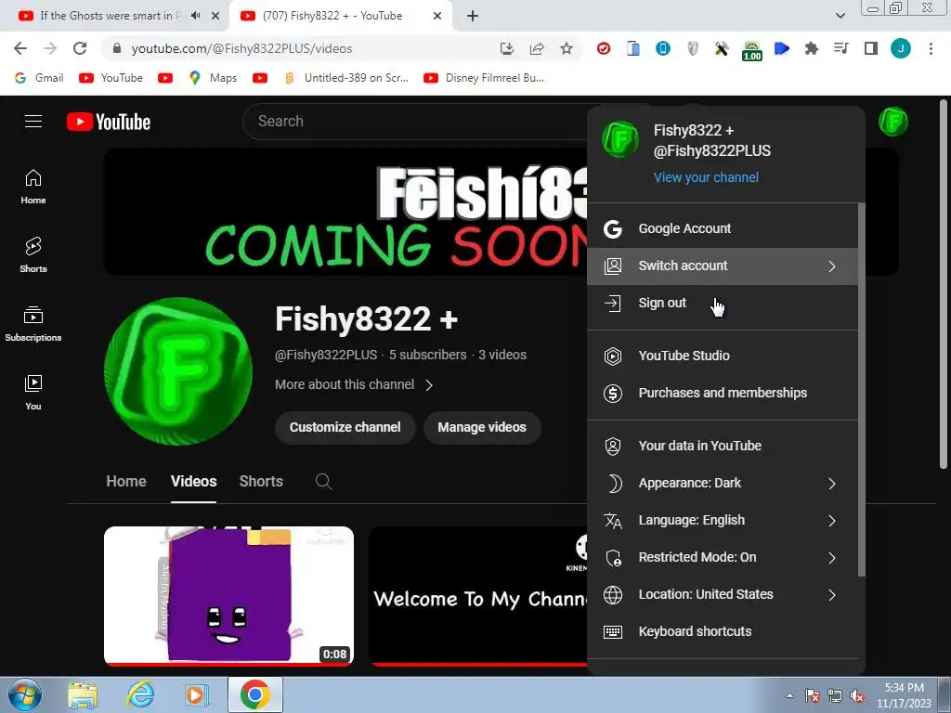Open the purple character video thumbnail
This screenshot has width=951, height=713.
[228, 596]
